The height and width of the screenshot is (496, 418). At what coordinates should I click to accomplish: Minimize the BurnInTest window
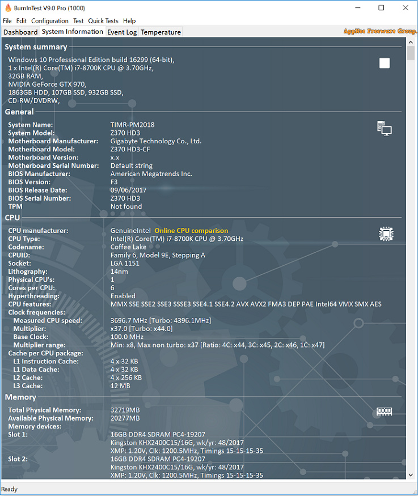click(358, 8)
